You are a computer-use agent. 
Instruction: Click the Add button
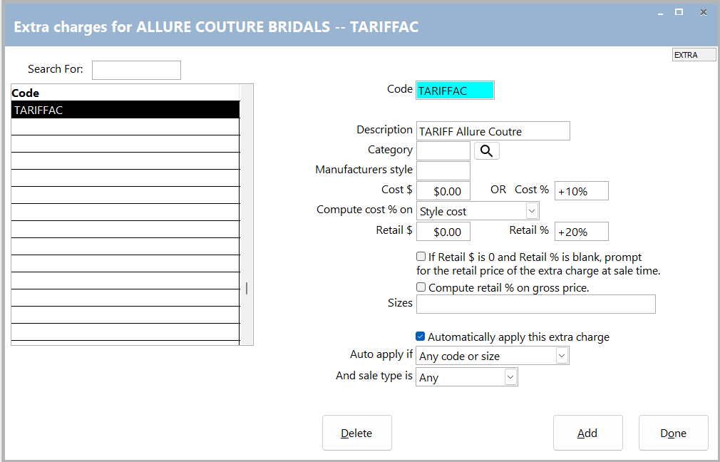(587, 433)
